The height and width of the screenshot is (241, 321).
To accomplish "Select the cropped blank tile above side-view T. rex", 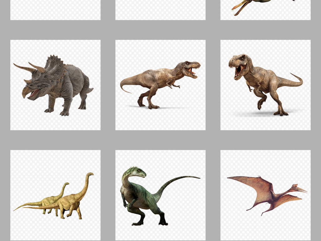I will click(160, 9).
